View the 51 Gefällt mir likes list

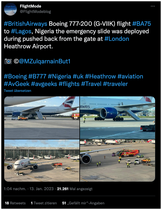[83, 203]
